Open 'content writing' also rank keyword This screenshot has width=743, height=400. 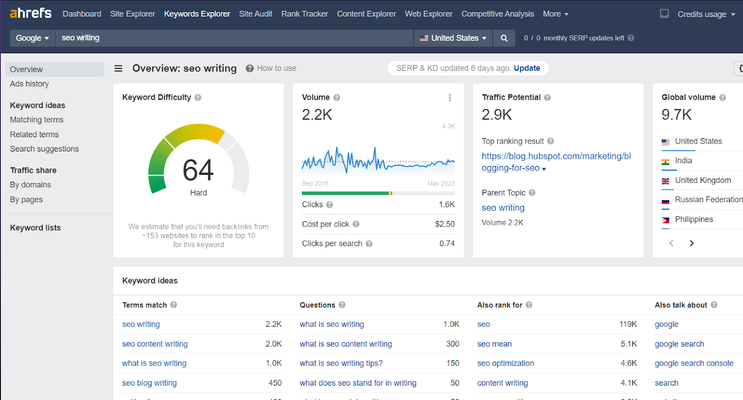pos(502,383)
